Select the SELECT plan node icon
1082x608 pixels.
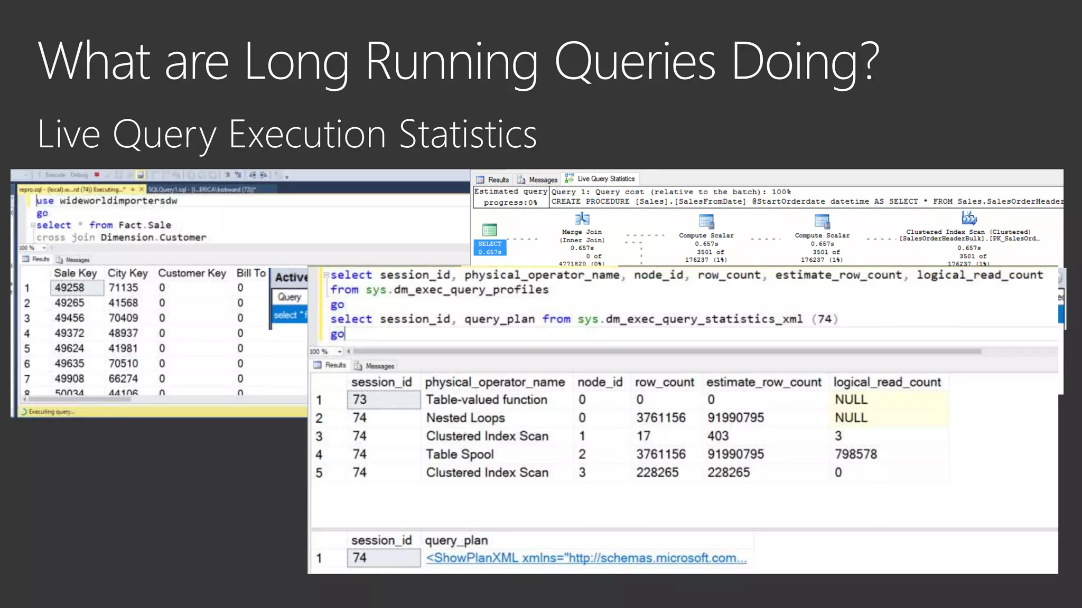click(489, 230)
